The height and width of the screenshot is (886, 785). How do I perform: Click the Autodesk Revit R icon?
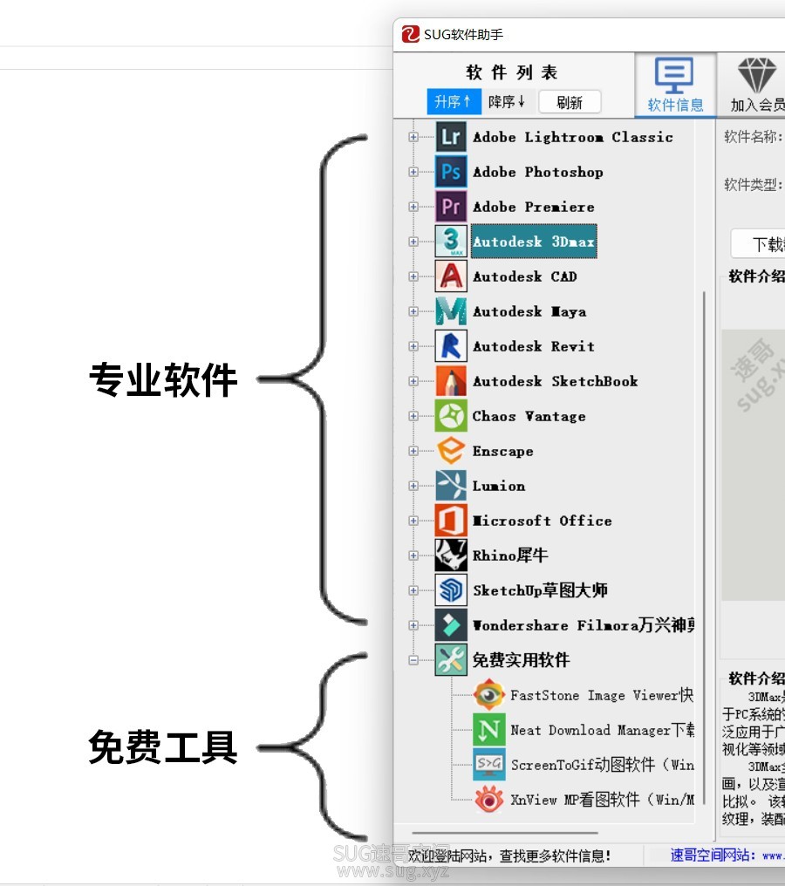click(x=451, y=346)
